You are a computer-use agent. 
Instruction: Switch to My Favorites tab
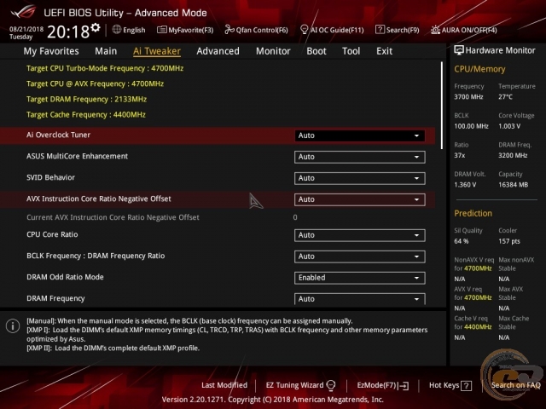click(x=51, y=51)
